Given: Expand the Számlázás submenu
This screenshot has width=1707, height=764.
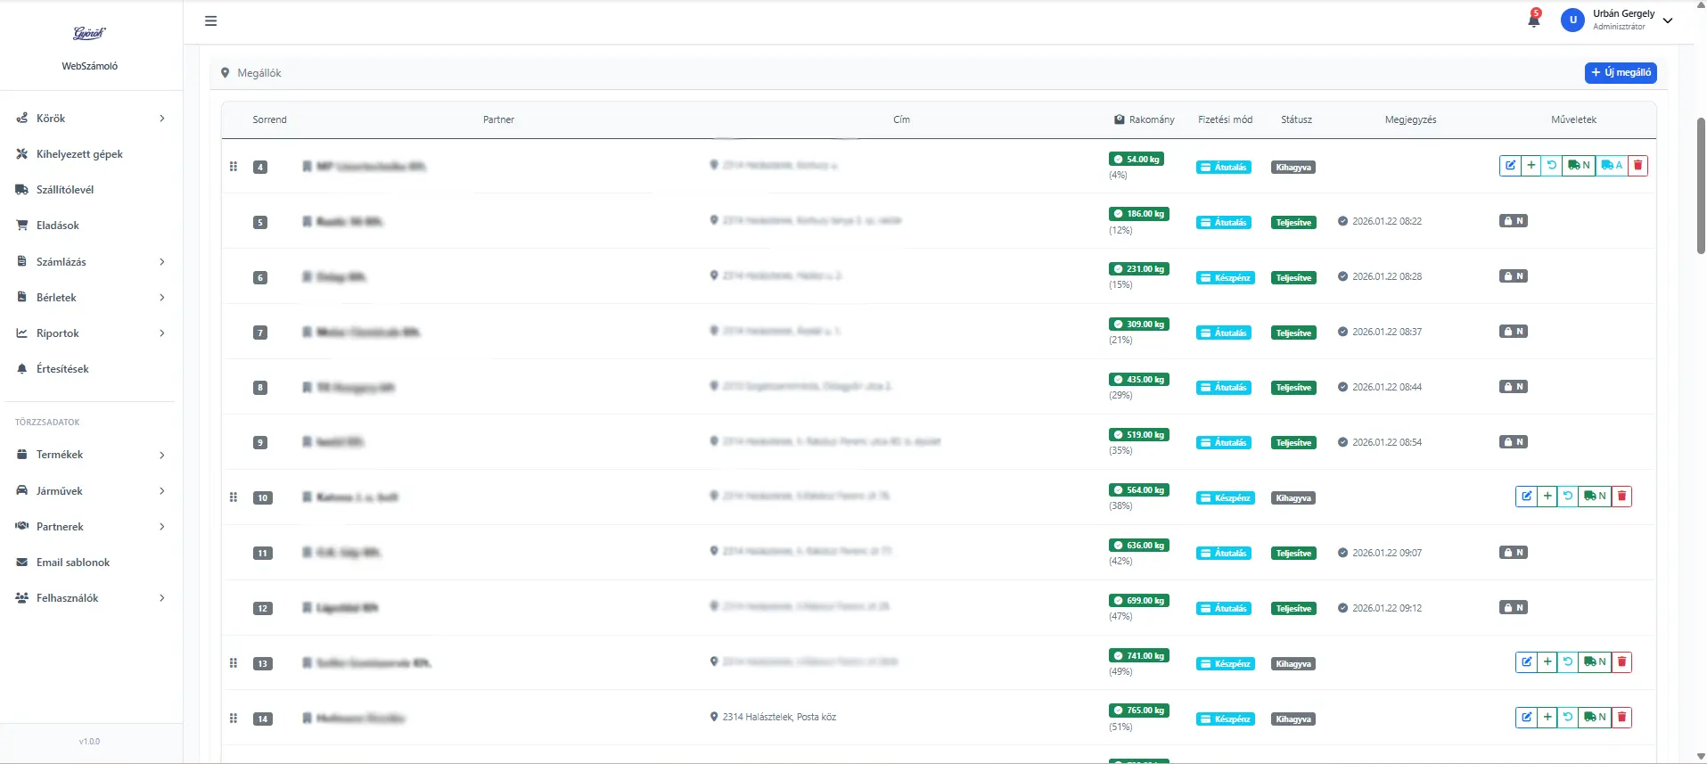Looking at the screenshot, I should click(x=91, y=262).
